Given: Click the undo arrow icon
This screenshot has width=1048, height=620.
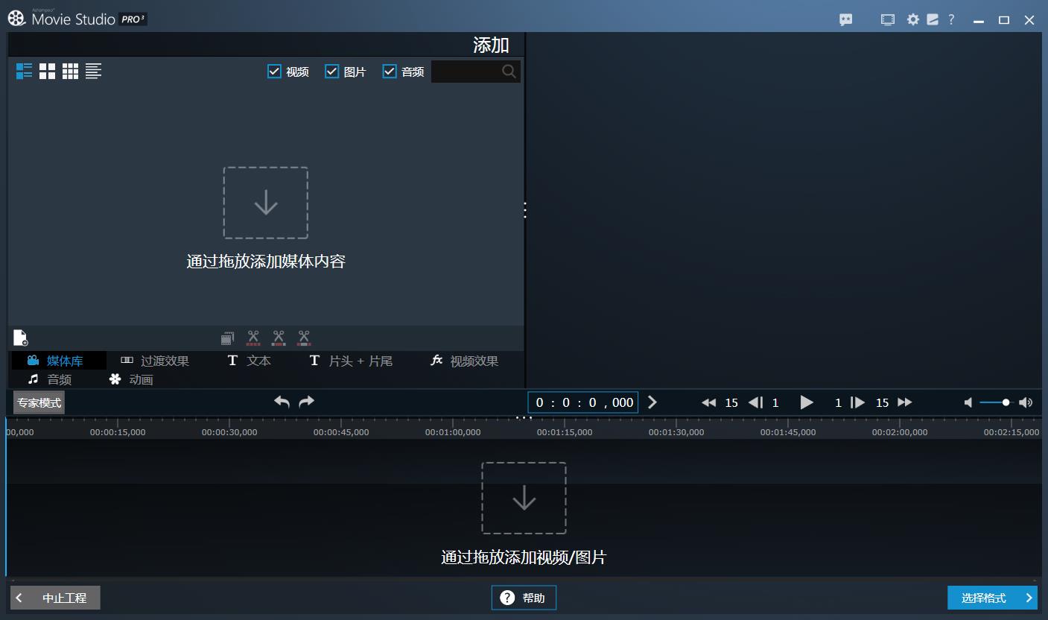Looking at the screenshot, I should click(282, 402).
